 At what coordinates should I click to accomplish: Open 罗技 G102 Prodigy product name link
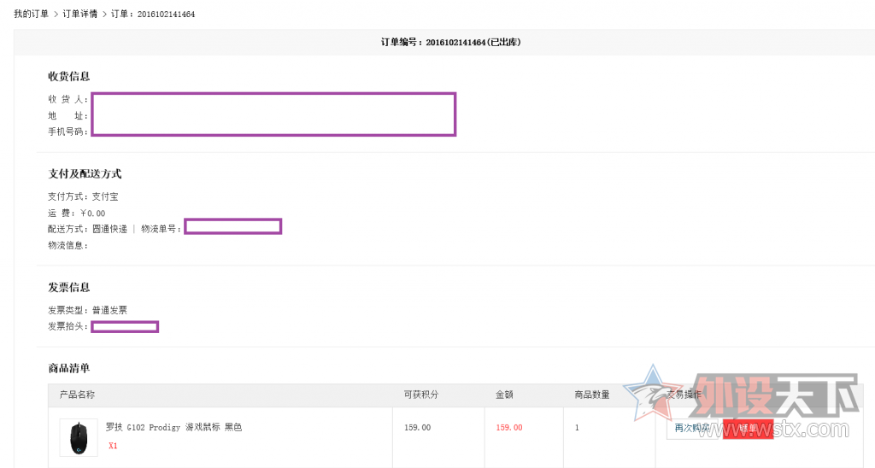tap(173, 427)
